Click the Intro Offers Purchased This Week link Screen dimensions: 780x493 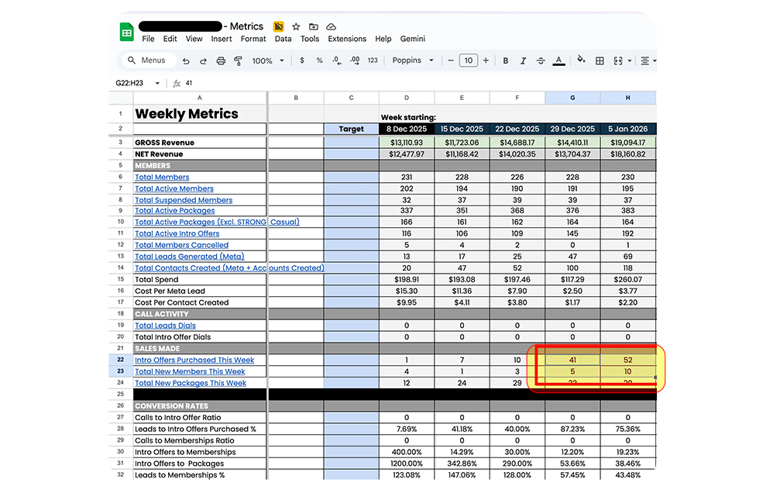tap(194, 360)
